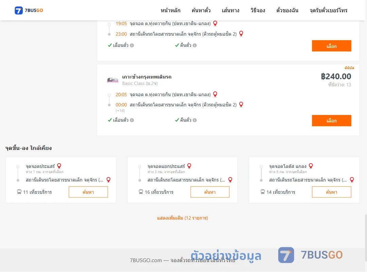This screenshot has width=367, height=272.
Task: Click map pin beside 00:00 arrival station
Action: (241, 104)
